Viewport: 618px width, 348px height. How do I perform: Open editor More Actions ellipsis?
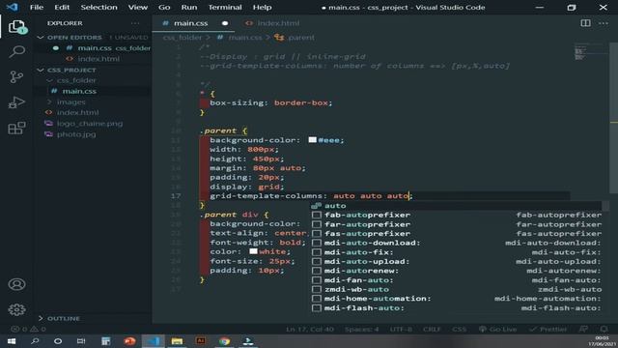click(x=603, y=23)
